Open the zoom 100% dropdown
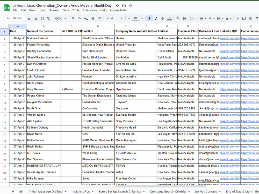This screenshot has width=259, height=194. [60, 18]
